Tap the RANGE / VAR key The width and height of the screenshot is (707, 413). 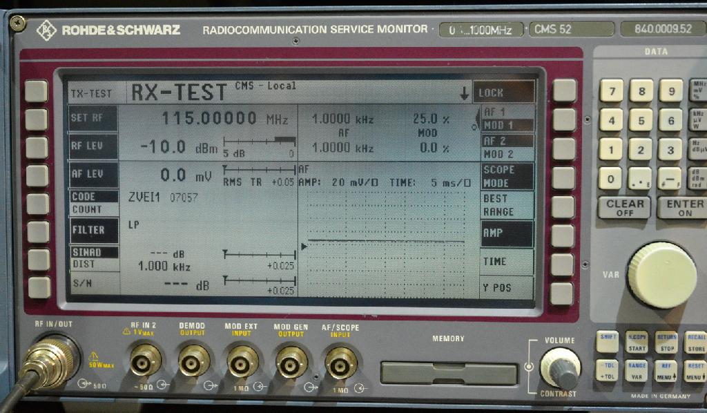(636, 371)
